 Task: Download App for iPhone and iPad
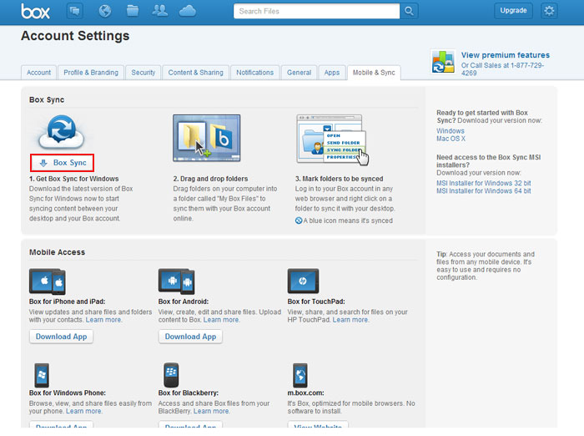(61, 337)
